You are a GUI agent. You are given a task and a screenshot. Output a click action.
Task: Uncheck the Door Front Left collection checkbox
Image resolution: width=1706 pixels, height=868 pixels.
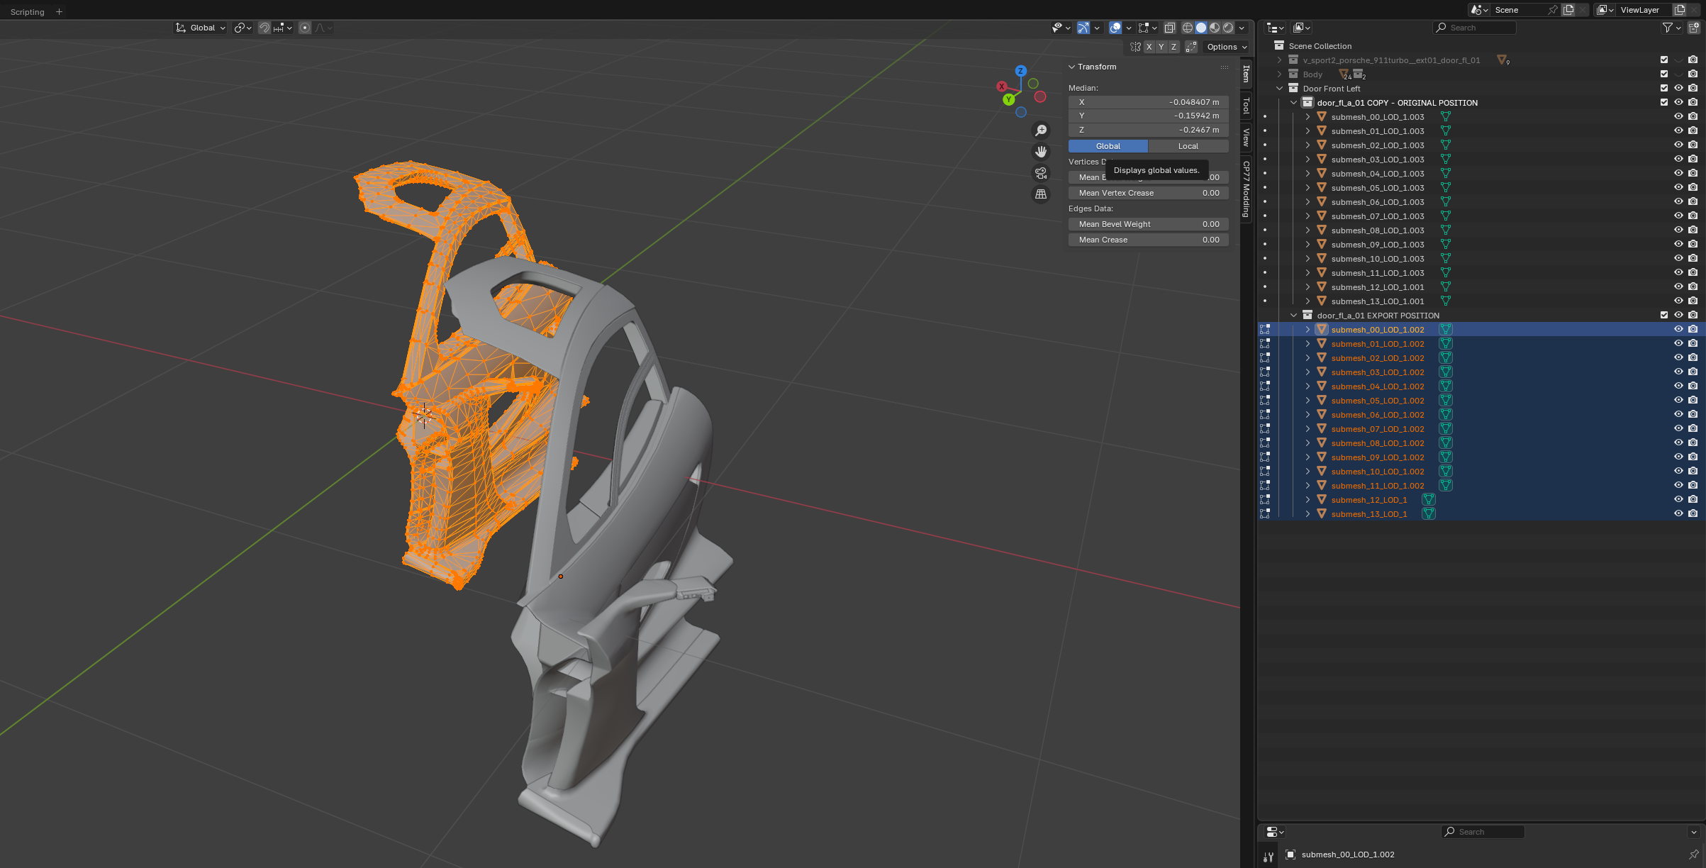[x=1663, y=88]
